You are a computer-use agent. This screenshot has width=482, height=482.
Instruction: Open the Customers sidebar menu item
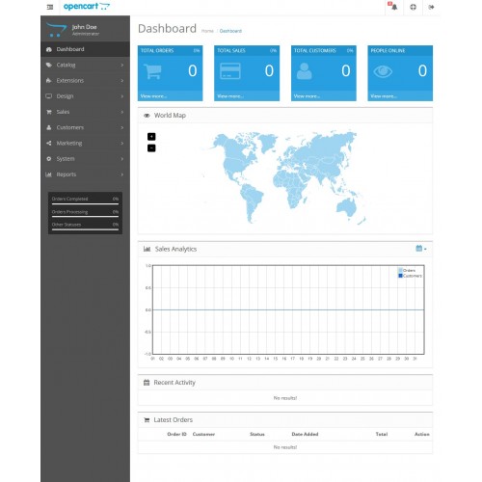[x=85, y=127]
